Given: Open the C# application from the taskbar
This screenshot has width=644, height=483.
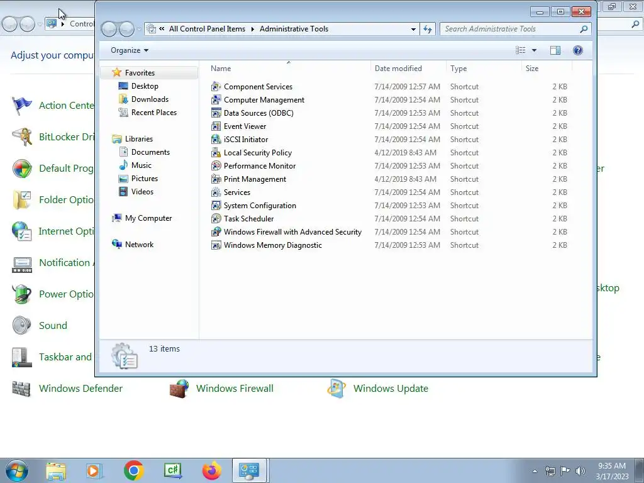Looking at the screenshot, I should (173, 470).
